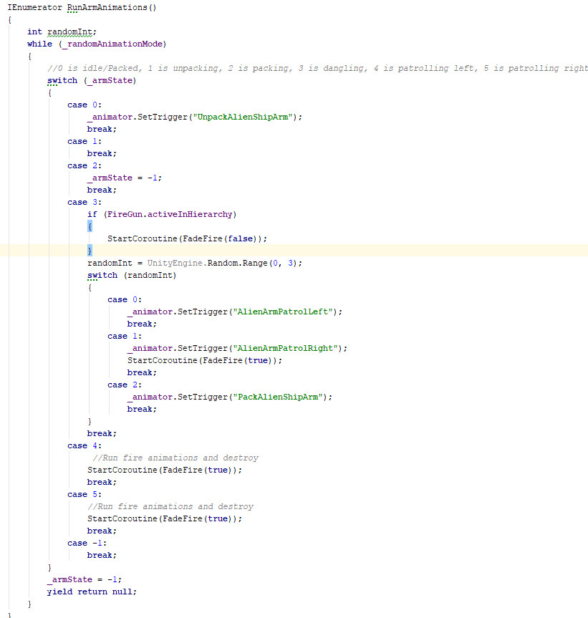
Task: Click the case 3: label
Action: coord(85,202)
